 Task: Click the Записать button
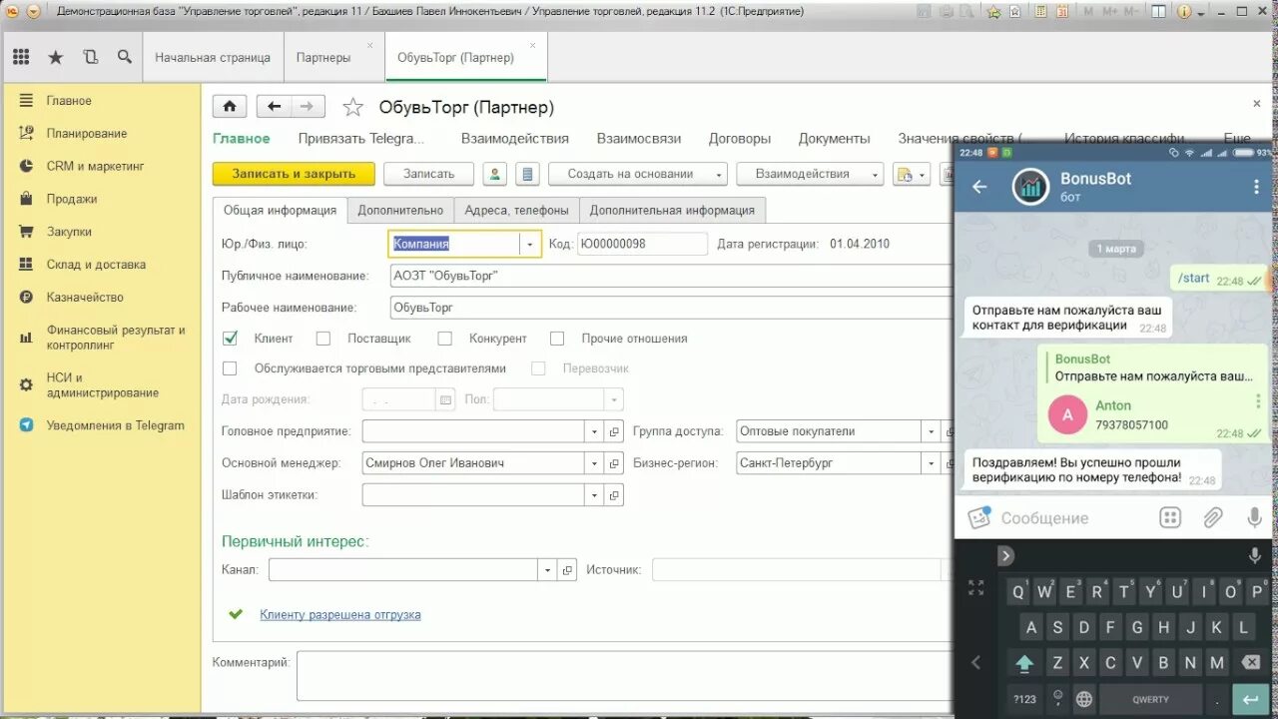pyautogui.click(x=429, y=174)
